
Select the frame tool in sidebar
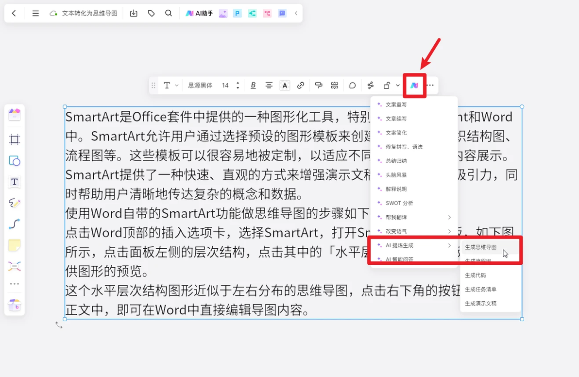[15, 139]
